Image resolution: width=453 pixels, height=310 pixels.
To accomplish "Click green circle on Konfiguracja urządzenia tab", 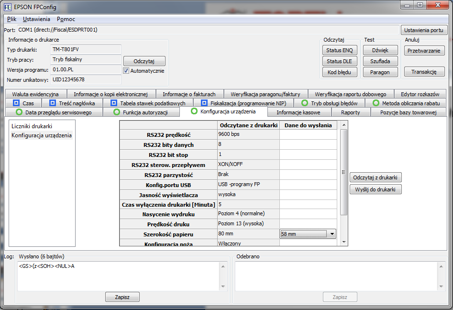I will (194, 111).
